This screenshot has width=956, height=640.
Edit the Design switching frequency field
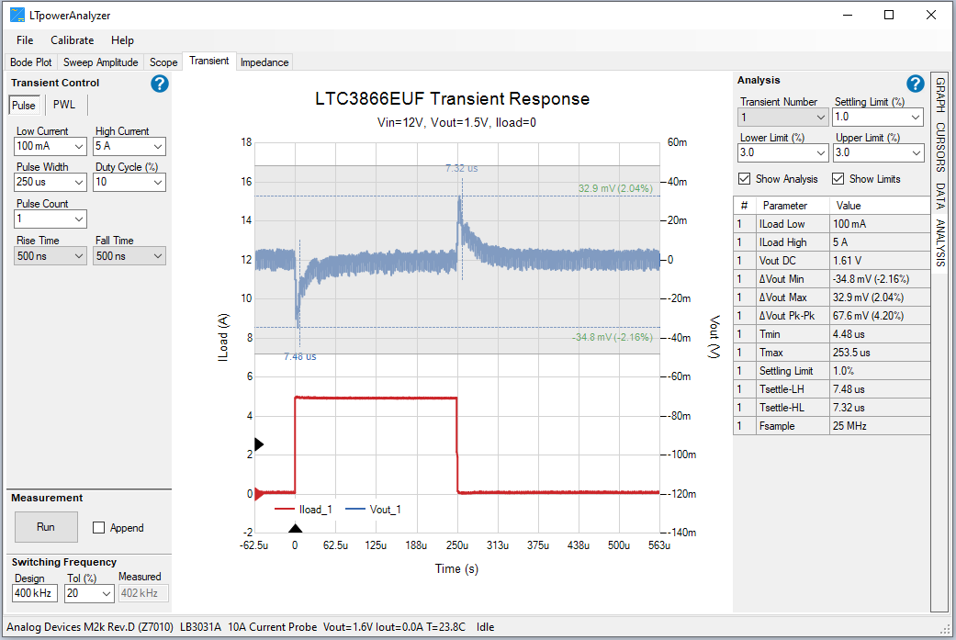coord(33,593)
